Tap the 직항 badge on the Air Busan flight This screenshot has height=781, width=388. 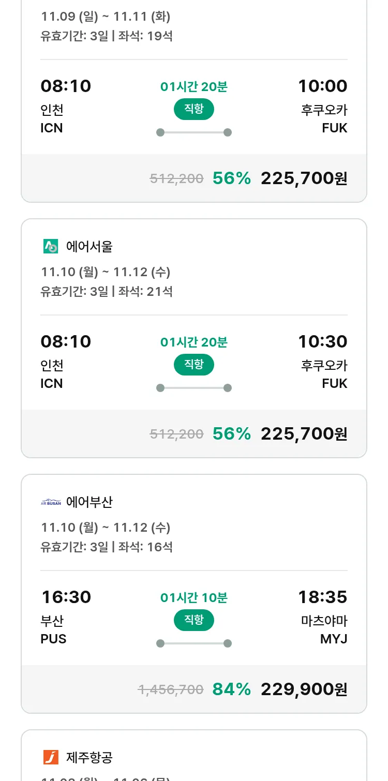[x=193, y=620]
